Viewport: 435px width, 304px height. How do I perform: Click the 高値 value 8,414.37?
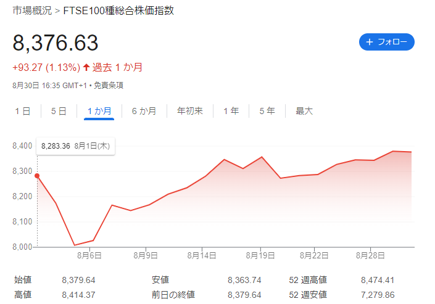tap(78, 295)
